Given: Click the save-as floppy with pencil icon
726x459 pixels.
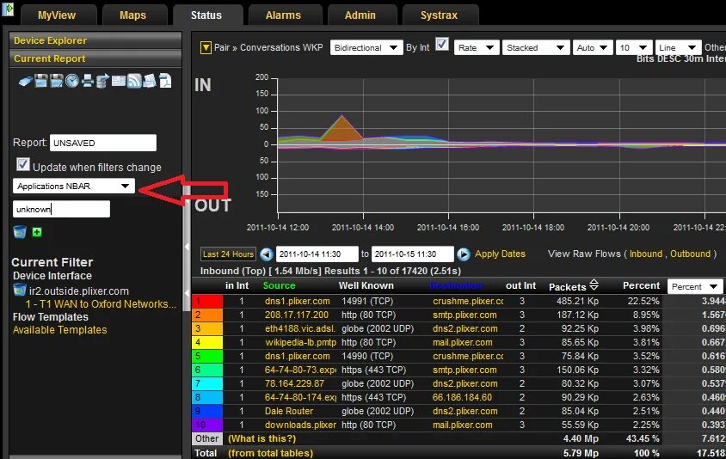Looking at the screenshot, I should click(57, 81).
